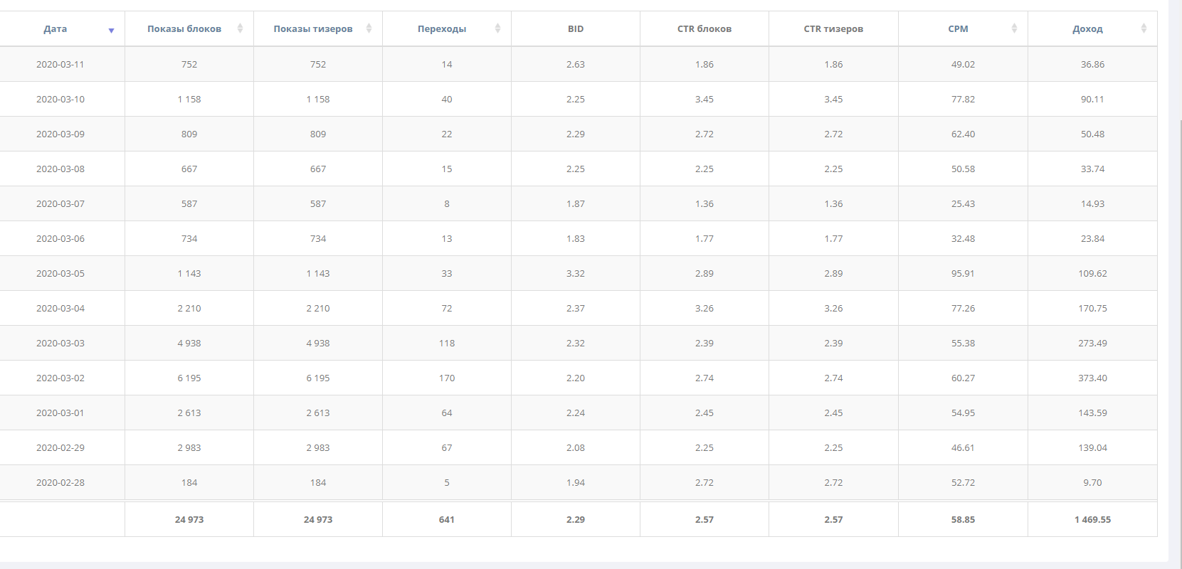Click the CPM value 95.91
1182x569 pixels.
pyautogui.click(x=963, y=273)
